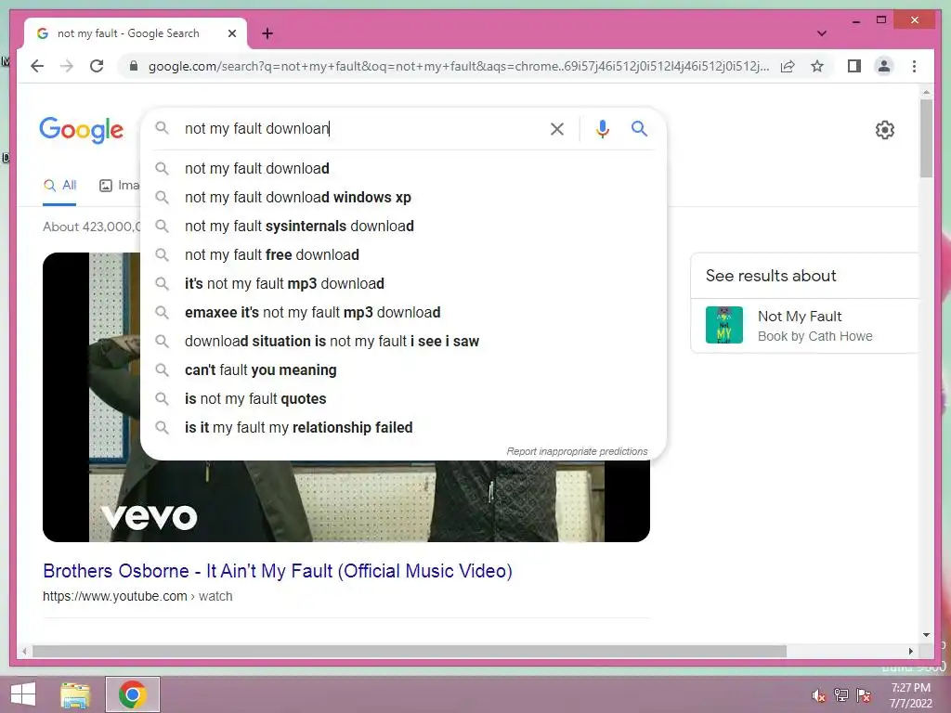Image resolution: width=951 pixels, height=713 pixels.
Task: Choose 'not my fault download windows xp'
Action: (403, 197)
